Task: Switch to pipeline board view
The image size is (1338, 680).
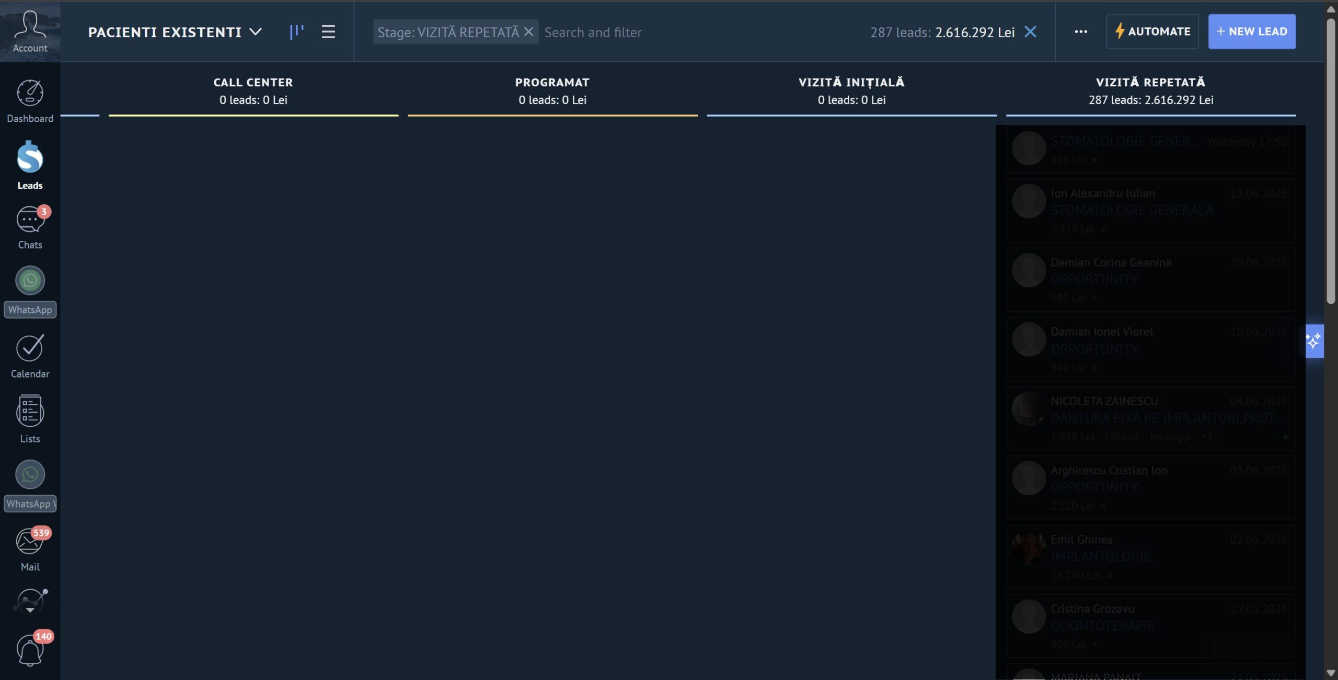Action: tap(296, 32)
